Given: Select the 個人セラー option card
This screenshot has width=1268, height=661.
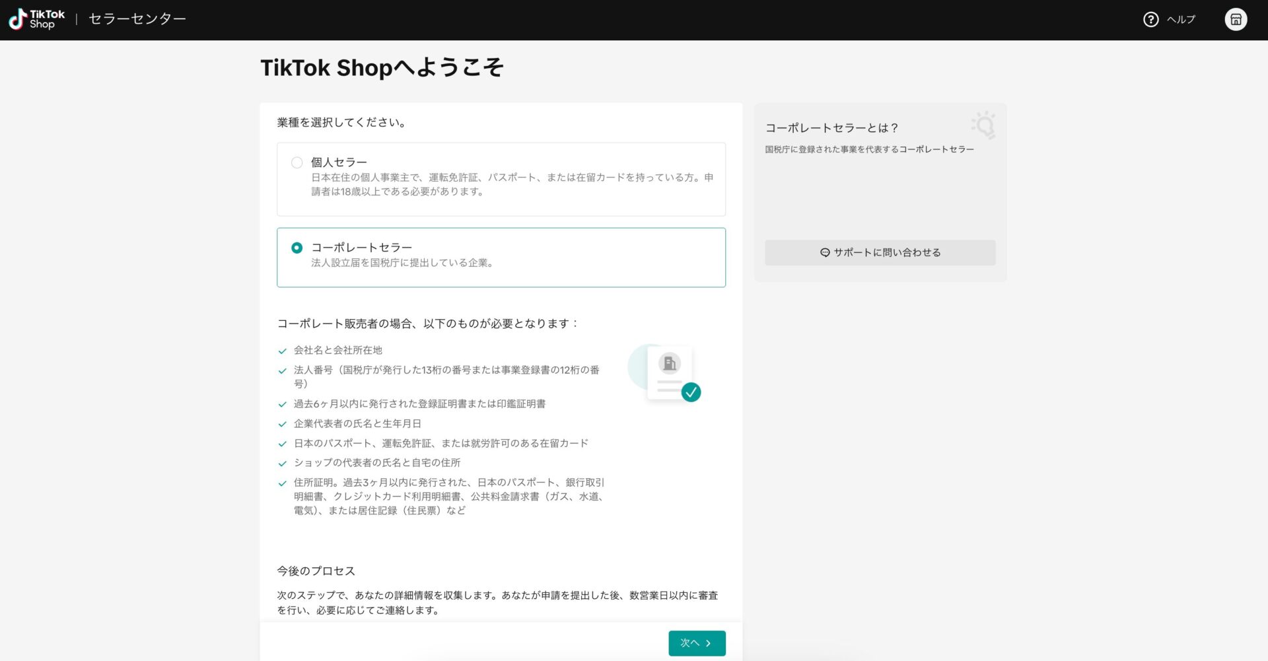Looking at the screenshot, I should [501, 178].
